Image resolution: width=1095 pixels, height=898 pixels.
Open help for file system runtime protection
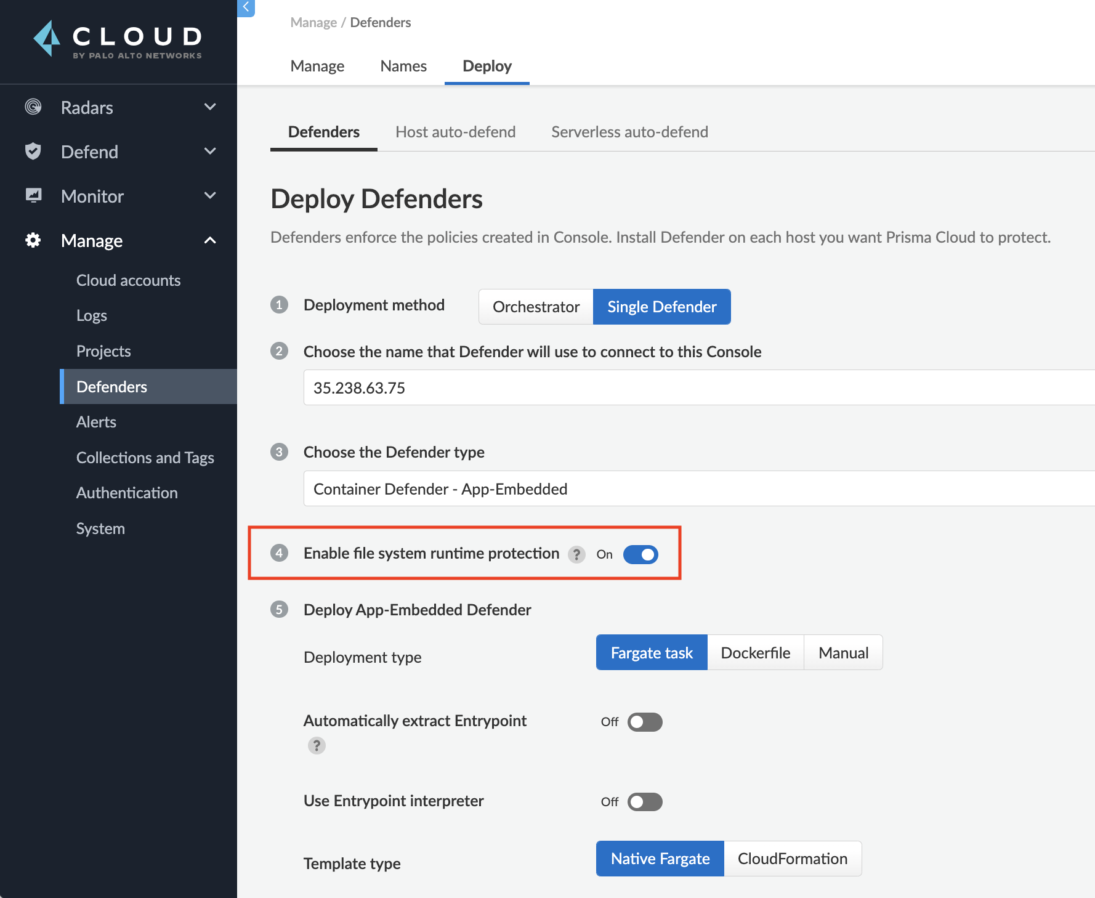[576, 554]
